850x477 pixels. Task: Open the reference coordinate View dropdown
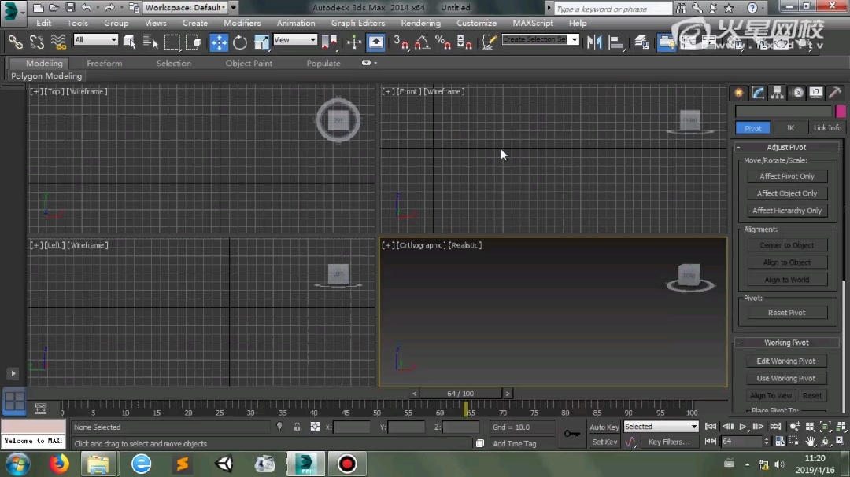tap(295, 39)
